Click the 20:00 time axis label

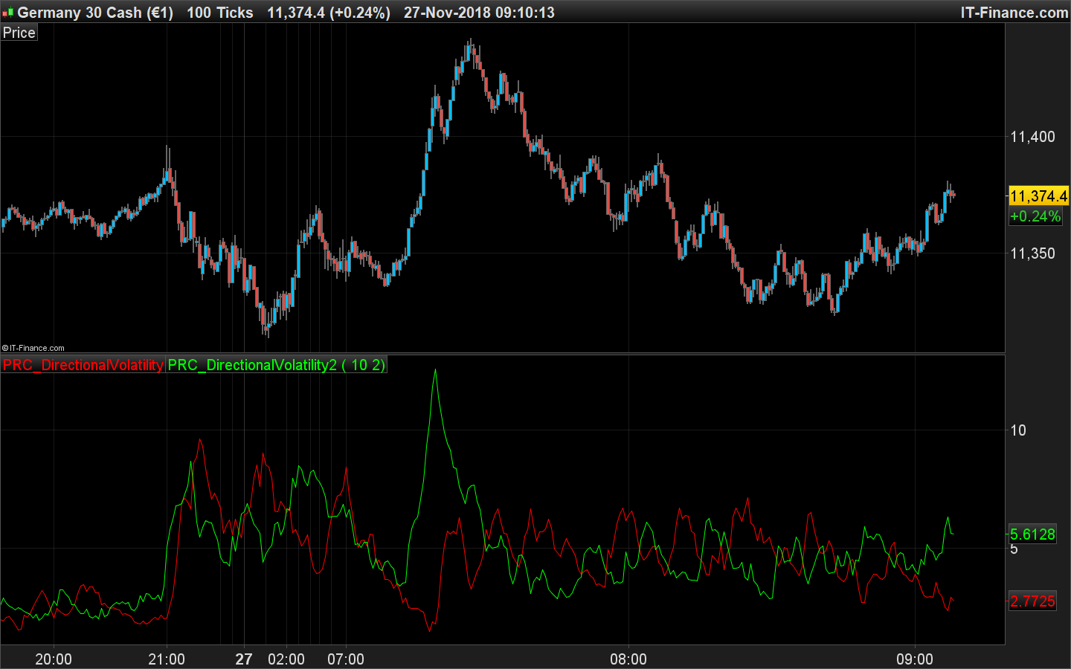[x=54, y=659]
